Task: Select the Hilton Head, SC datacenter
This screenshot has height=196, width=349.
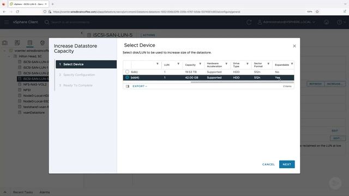Action: 31,56
